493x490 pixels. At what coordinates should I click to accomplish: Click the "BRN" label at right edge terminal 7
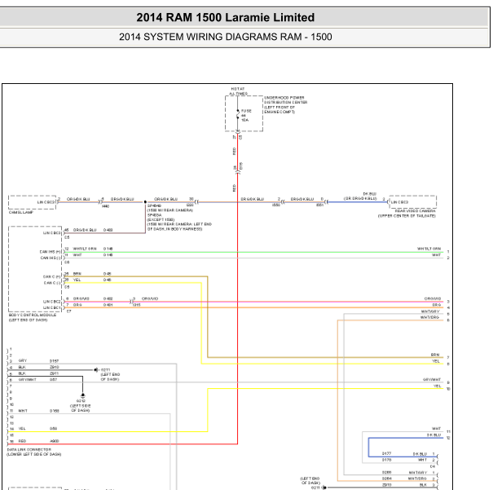[x=435, y=355]
